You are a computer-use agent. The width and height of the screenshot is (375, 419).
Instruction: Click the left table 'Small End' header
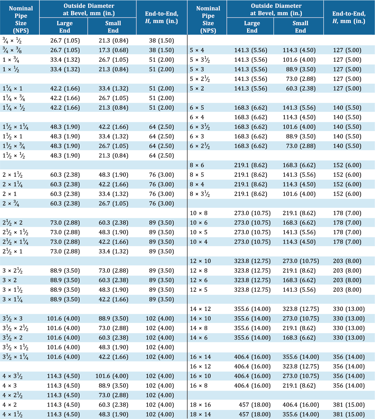[113, 27]
